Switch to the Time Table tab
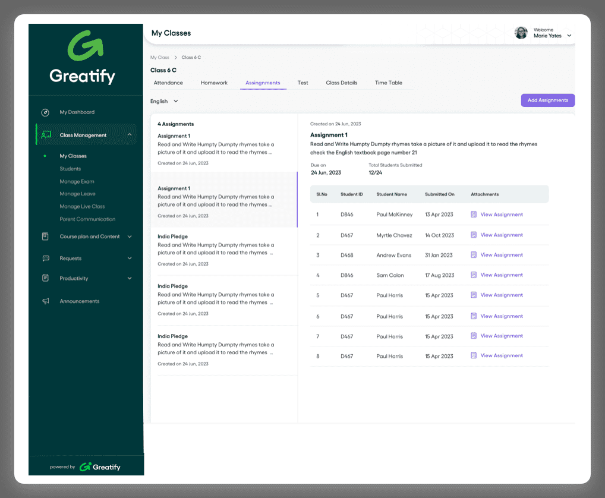 pos(388,83)
